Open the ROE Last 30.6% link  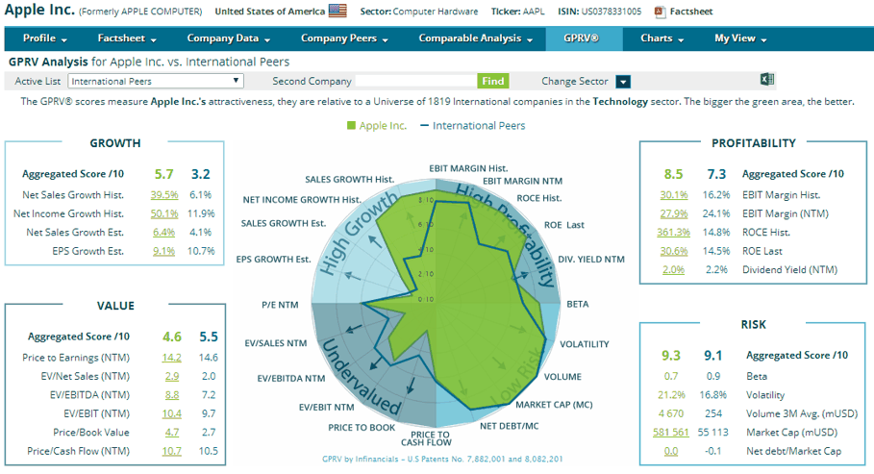point(674,251)
